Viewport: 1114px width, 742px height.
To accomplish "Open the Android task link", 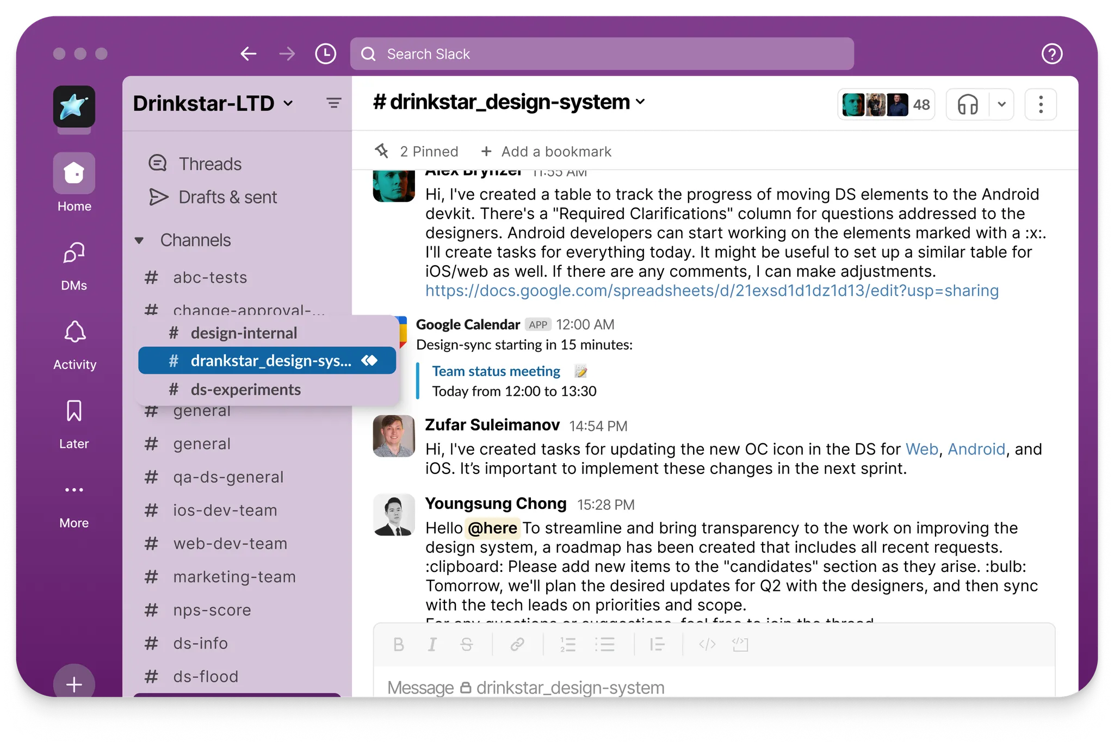I will tap(976, 450).
